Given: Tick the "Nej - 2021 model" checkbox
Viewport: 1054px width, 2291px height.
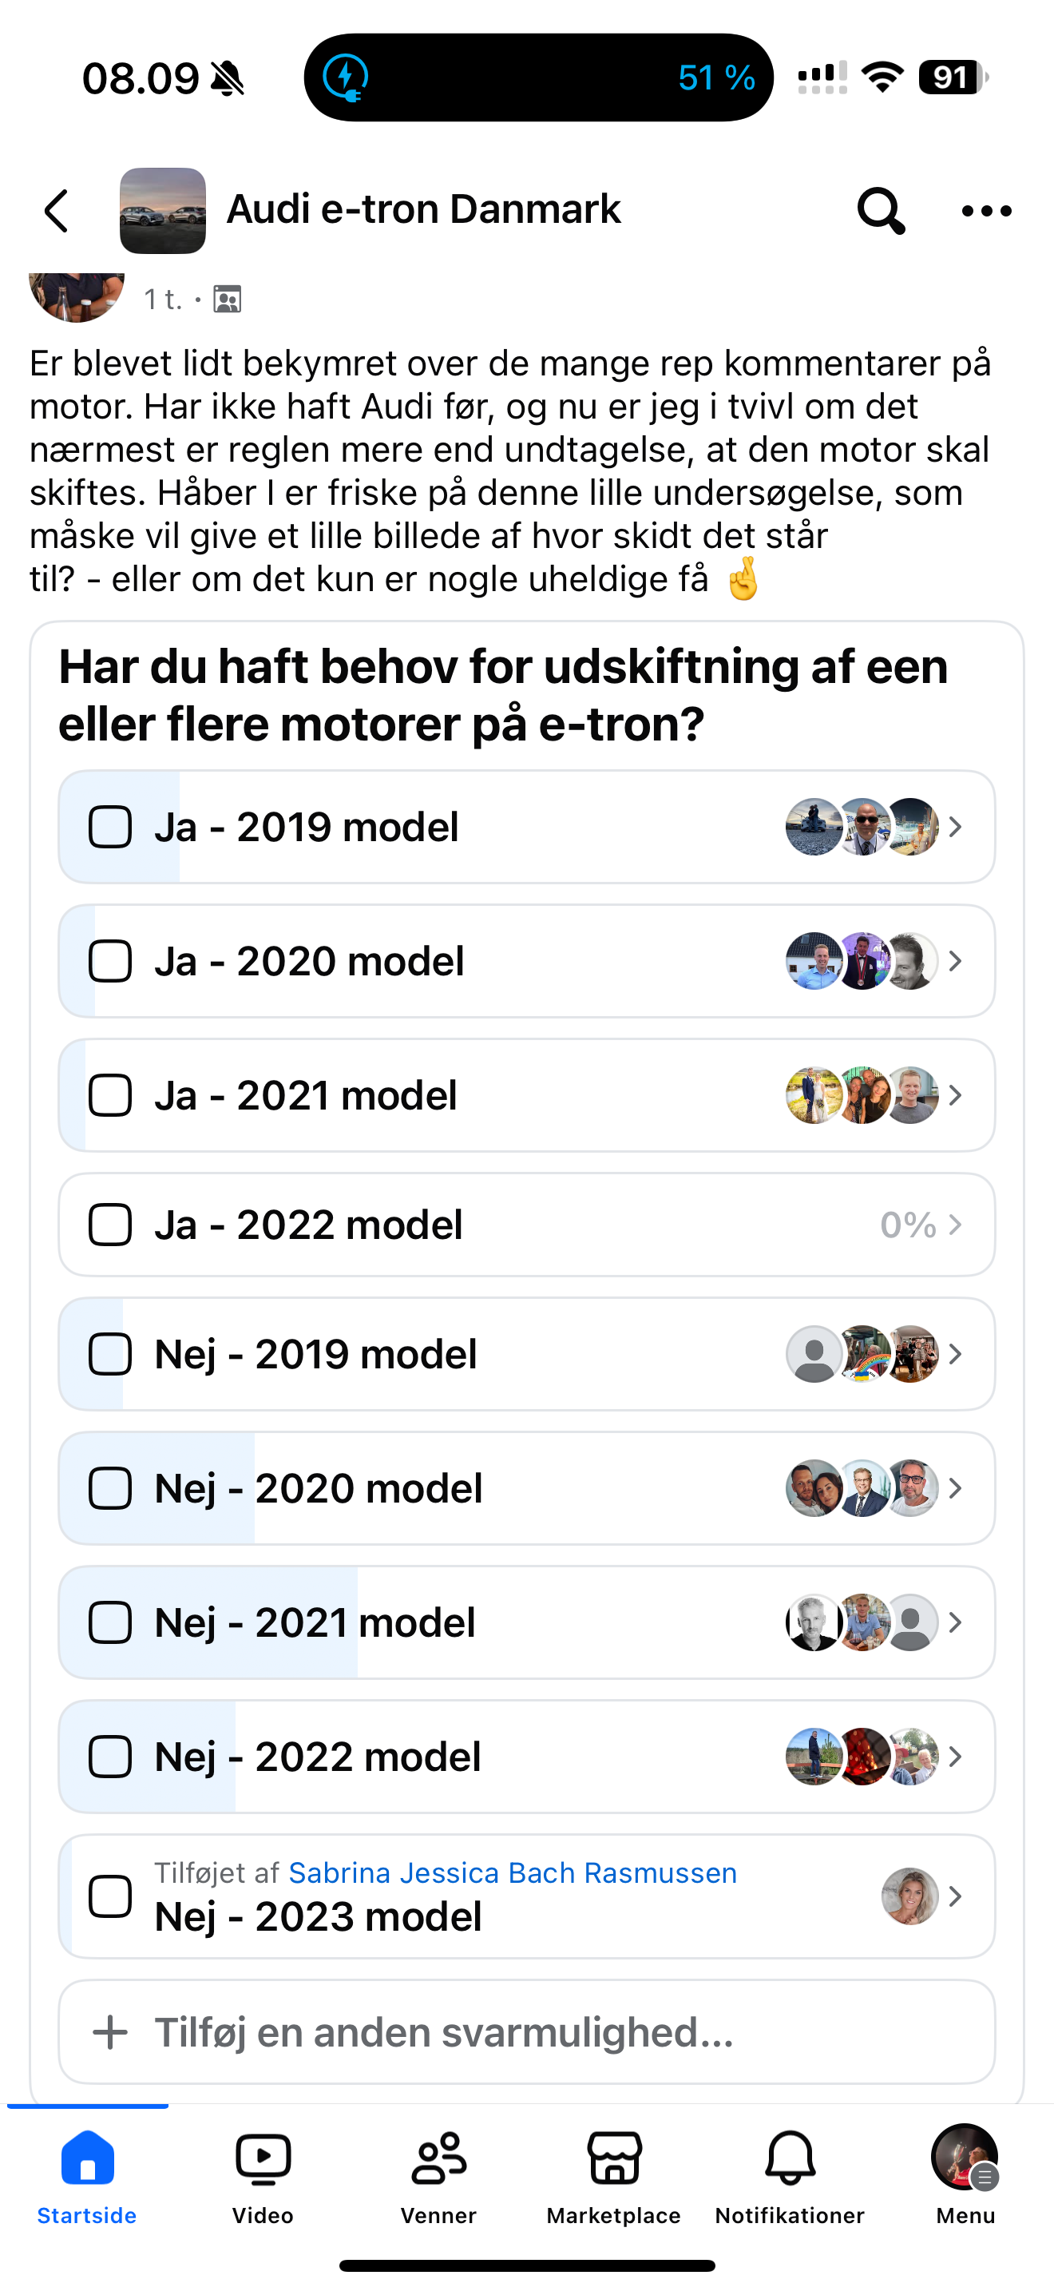Looking at the screenshot, I should pos(110,1623).
